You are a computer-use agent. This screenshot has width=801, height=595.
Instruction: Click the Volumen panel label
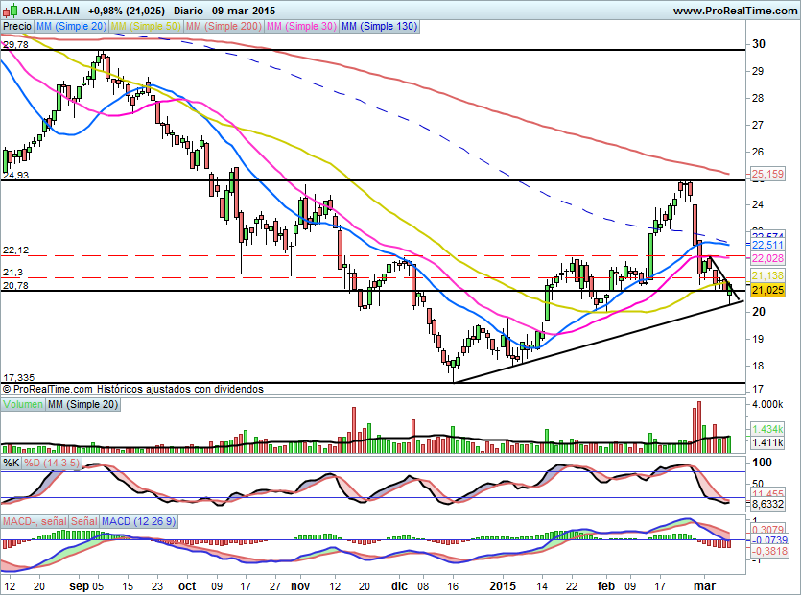point(24,407)
